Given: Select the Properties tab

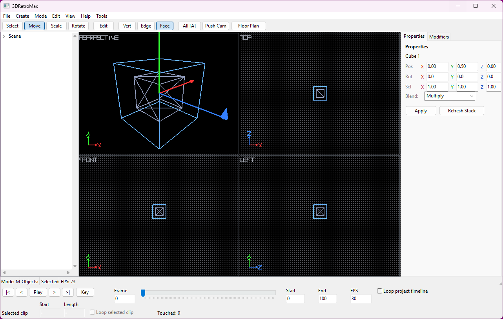Looking at the screenshot, I should (x=414, y=36).
